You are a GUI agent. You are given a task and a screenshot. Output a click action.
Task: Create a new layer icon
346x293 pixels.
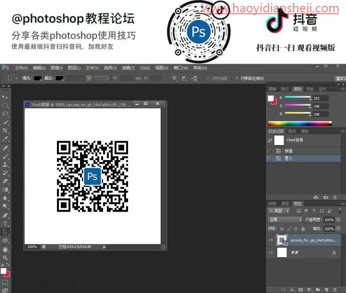[326, 290]
